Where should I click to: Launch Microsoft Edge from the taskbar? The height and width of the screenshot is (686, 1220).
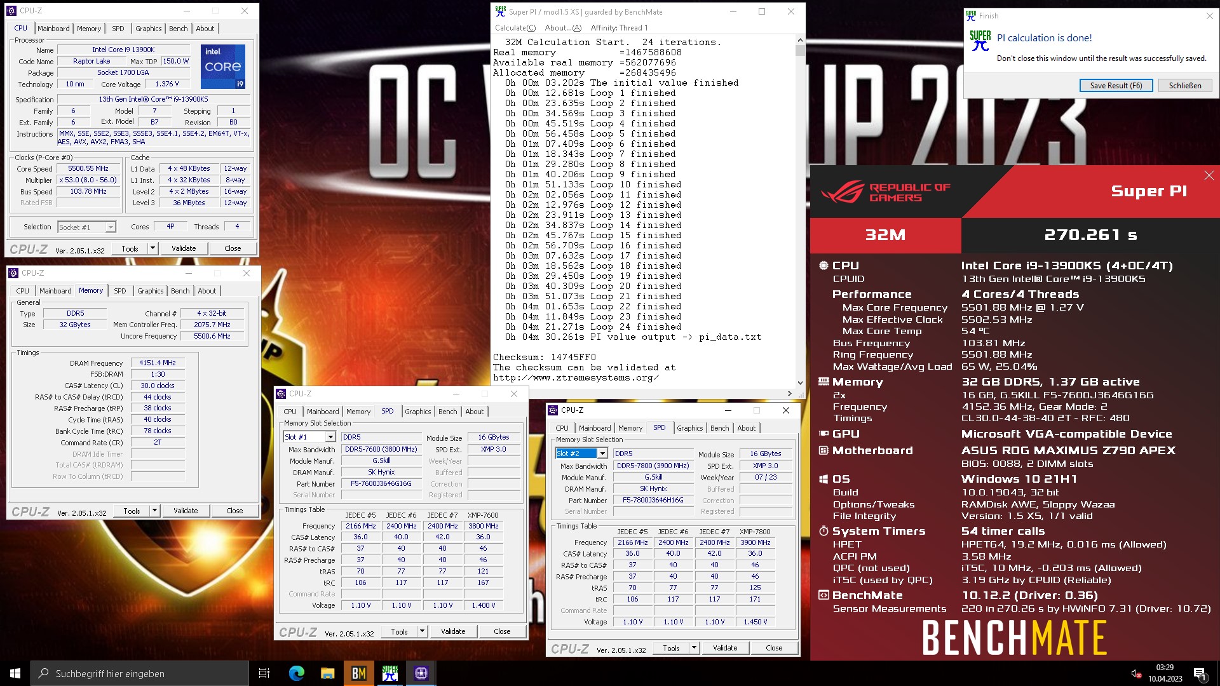296,673
